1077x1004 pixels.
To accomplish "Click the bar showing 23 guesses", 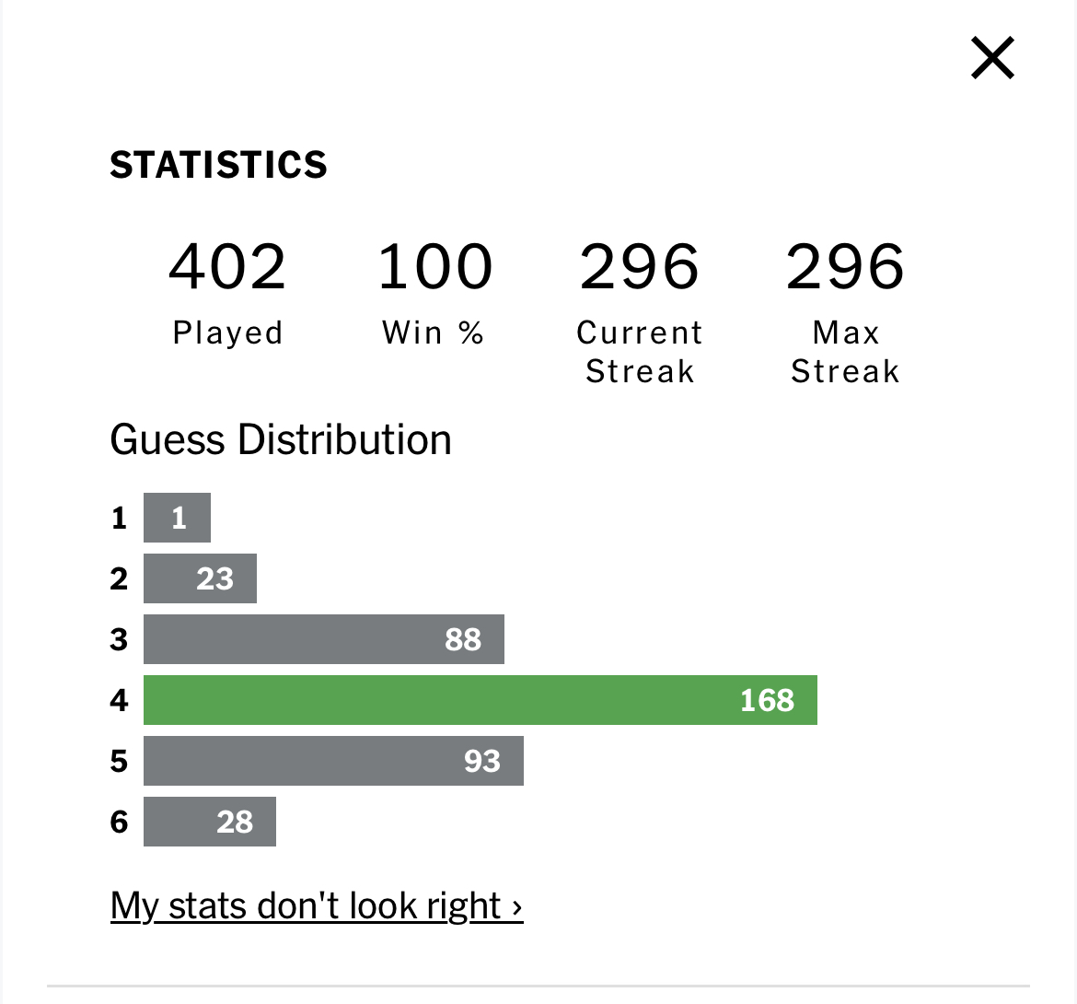I will pos(200,578).
